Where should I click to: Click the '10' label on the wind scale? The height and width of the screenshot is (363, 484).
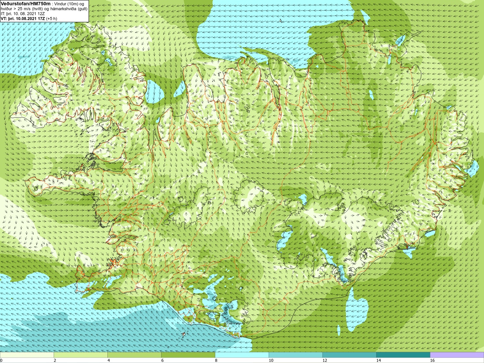(271, 360)
